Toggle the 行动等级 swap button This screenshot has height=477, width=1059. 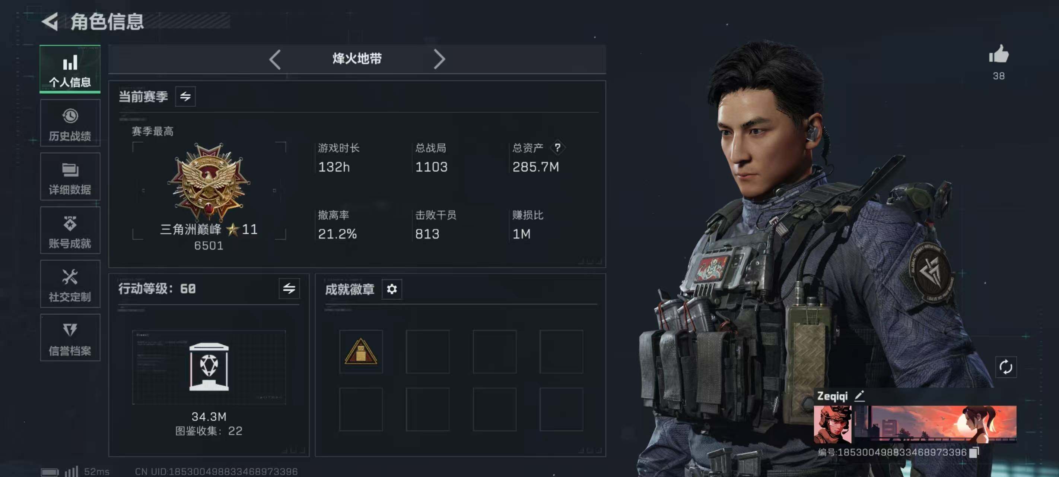[x=289, y=288]
